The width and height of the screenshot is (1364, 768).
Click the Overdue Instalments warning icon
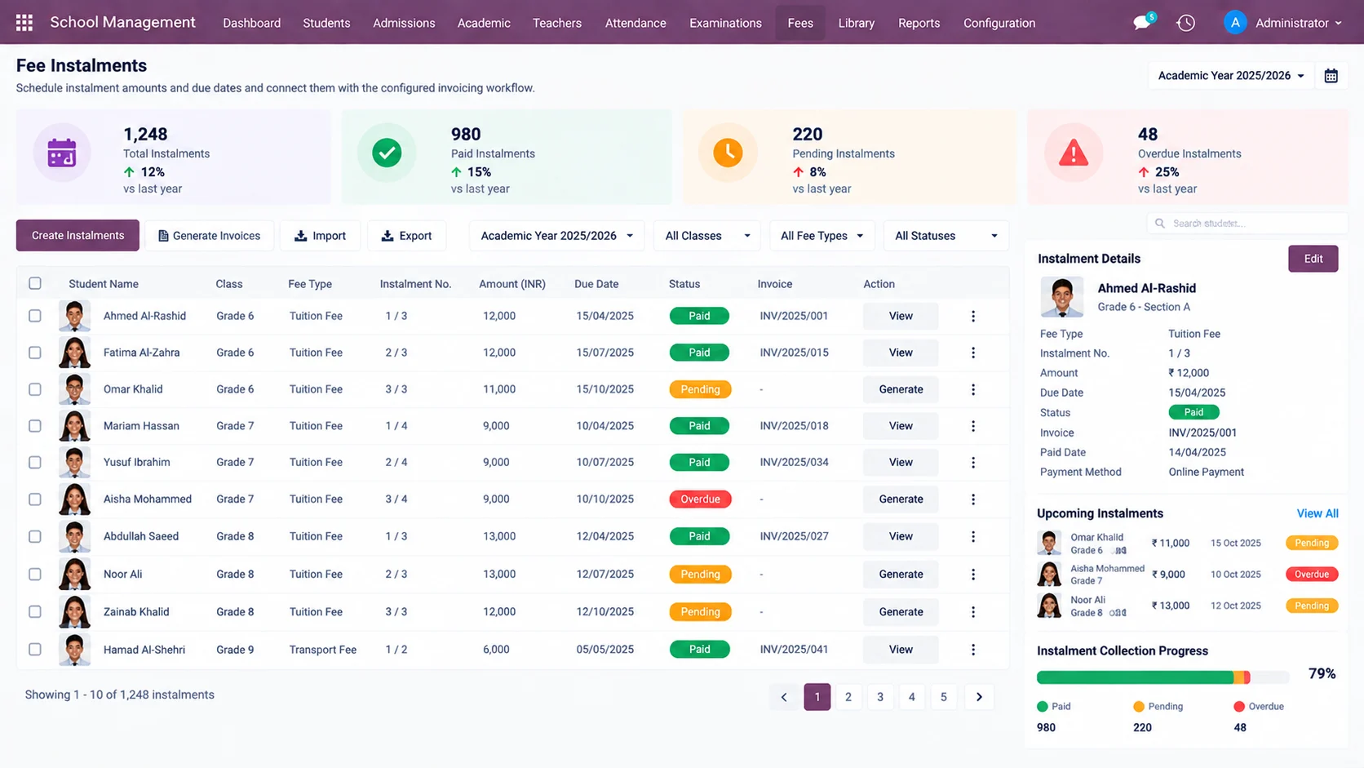pos(1074,153)
